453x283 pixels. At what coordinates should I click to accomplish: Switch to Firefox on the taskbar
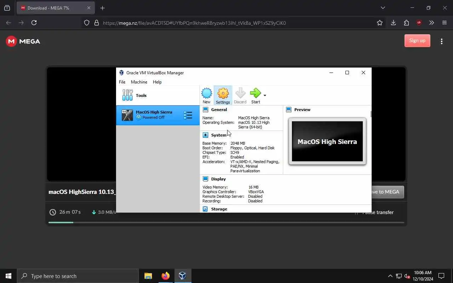point(165,276)
